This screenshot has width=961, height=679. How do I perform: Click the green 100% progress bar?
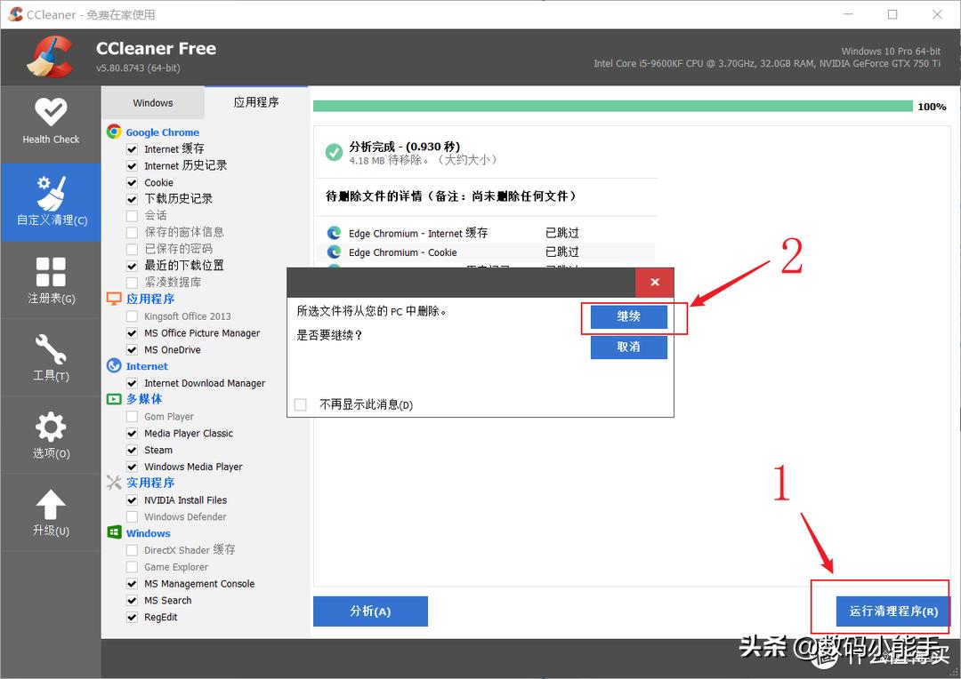tap(614, 106)
